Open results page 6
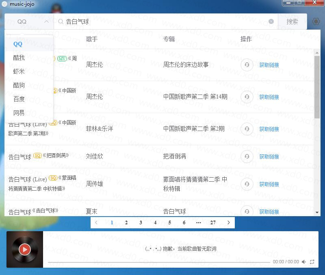 click(x=184, y=222)
